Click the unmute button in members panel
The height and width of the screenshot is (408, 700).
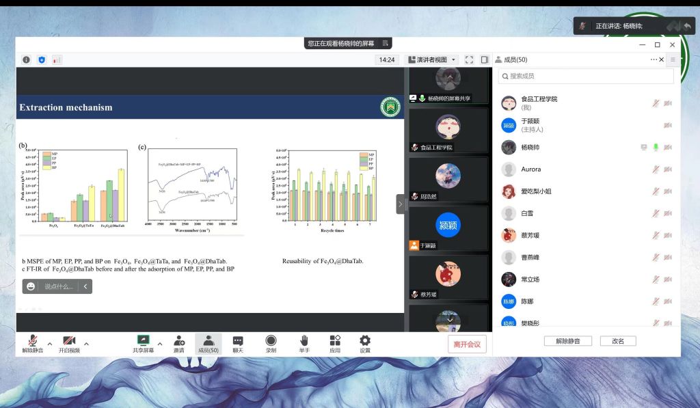[x=567, y=341]
